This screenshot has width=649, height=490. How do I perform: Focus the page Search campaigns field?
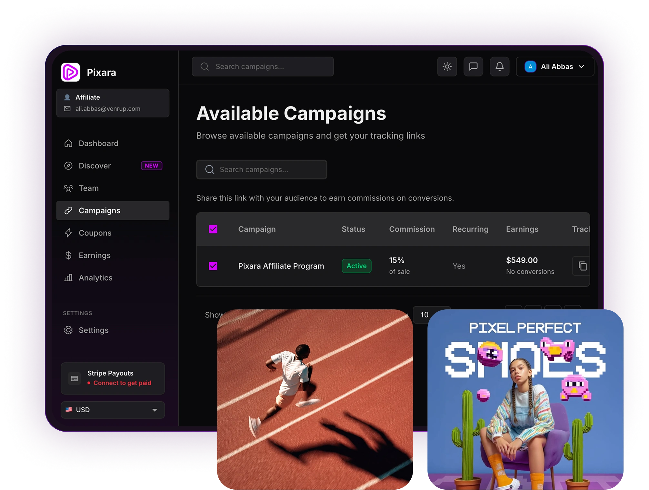coord(262,169)
